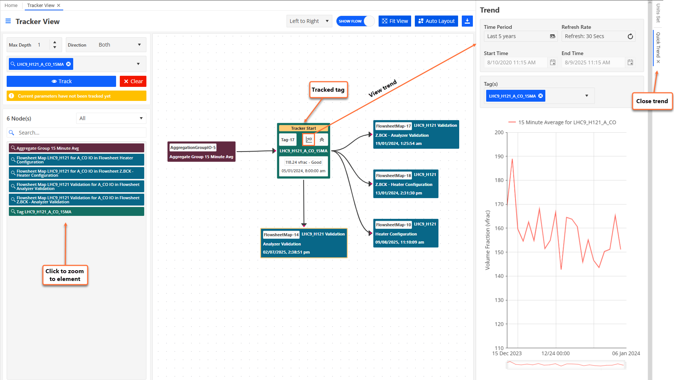Open the All node filter dropdown

click(x=111, y=118)
